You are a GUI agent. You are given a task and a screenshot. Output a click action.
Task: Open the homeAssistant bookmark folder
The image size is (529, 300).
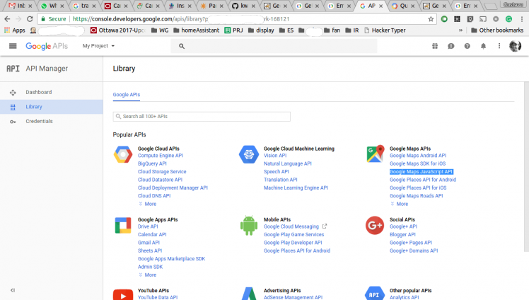[197, 30]
